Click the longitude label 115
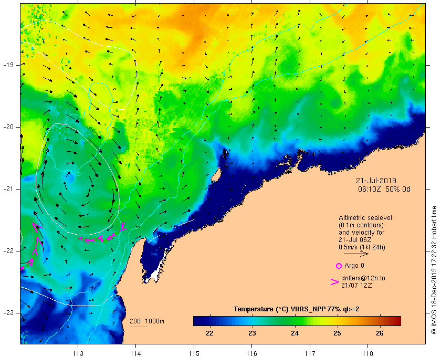Screen dimensions: 441x357 point(194,354)
